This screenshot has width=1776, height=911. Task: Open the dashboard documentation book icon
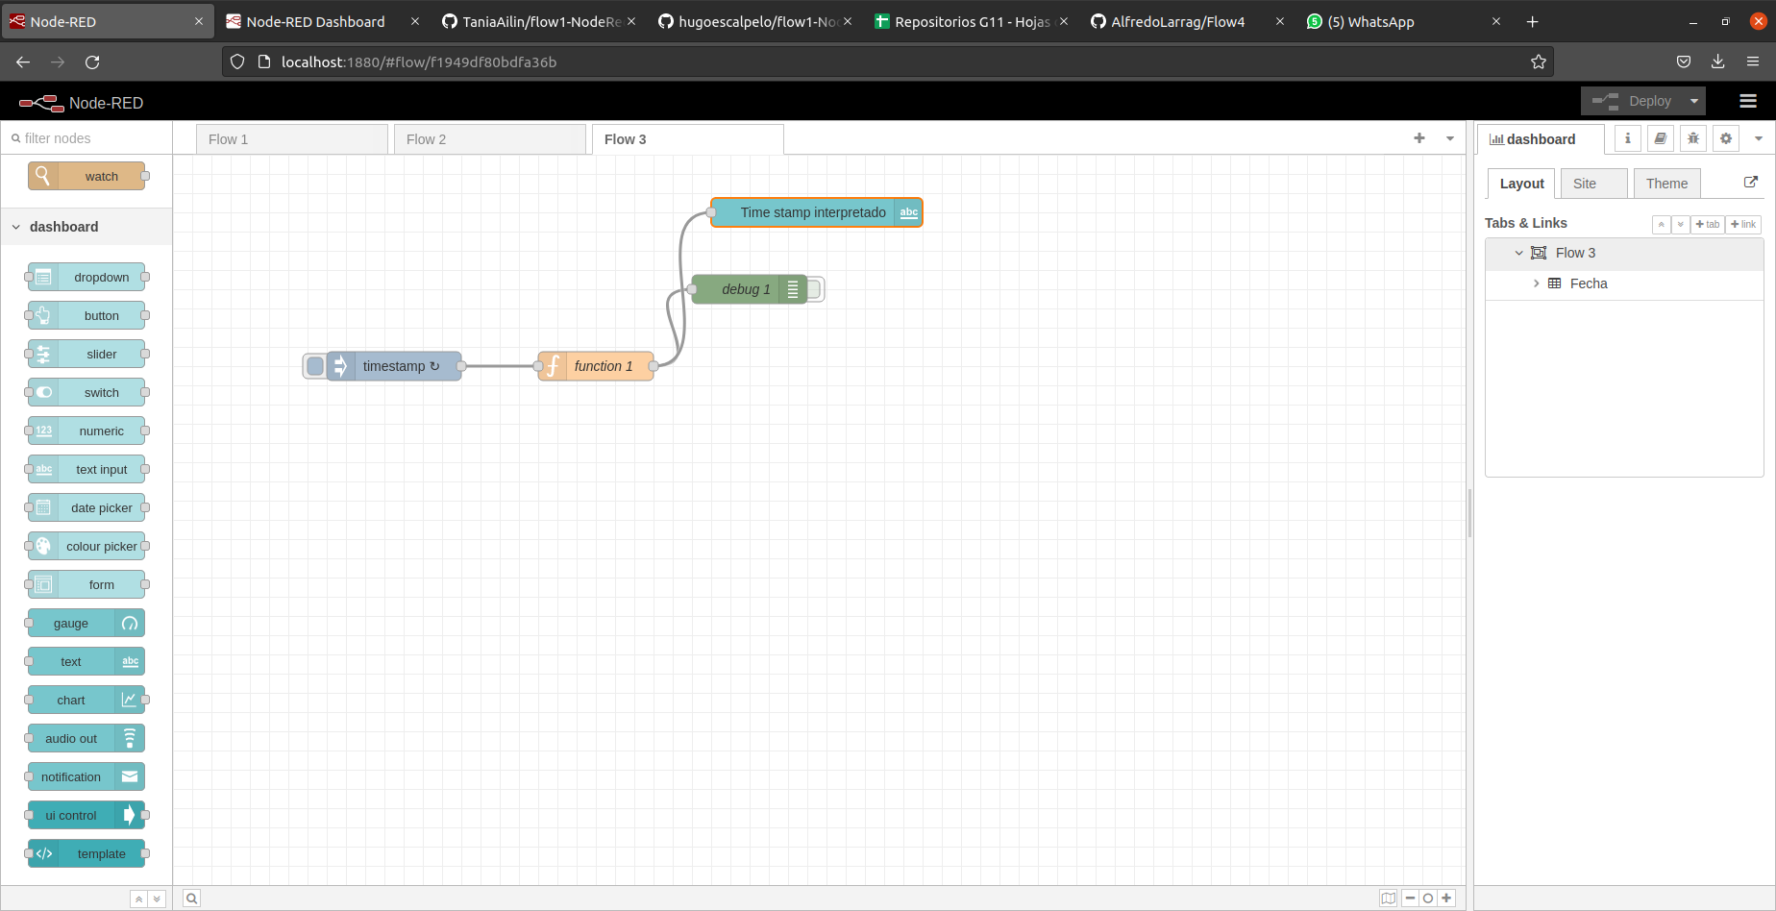tap(1660, 138)
